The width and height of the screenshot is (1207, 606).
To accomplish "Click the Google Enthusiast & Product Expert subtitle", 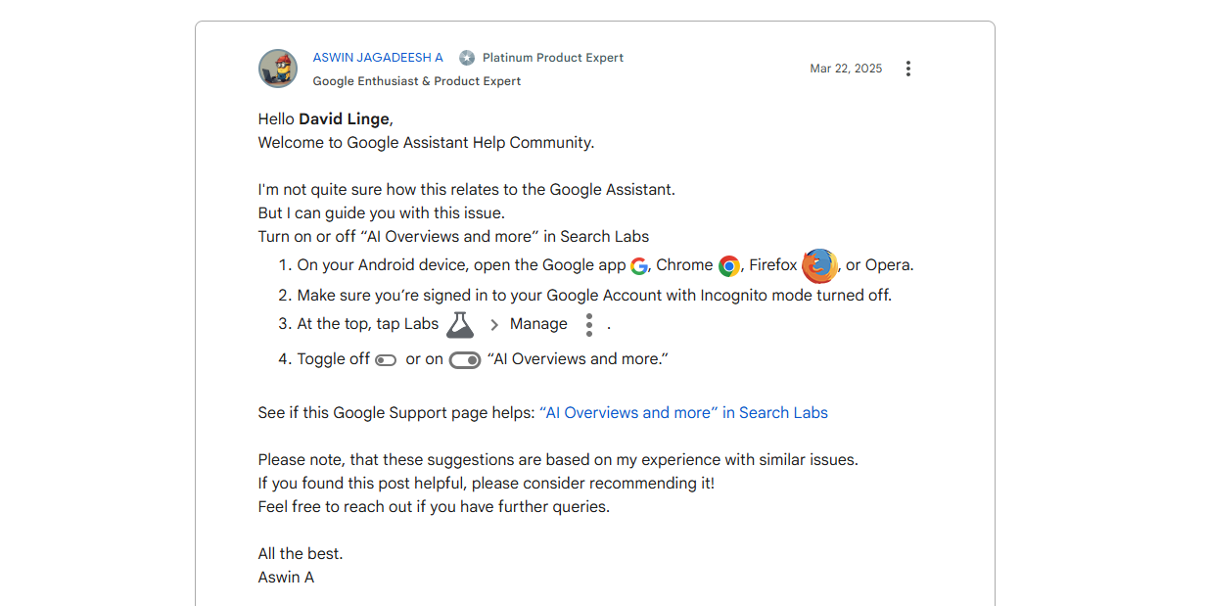I will 416,81.
